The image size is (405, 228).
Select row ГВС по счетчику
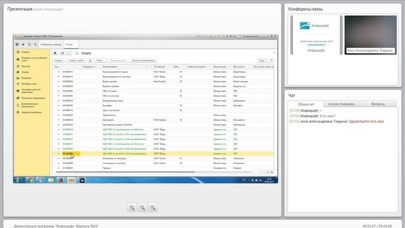tap(163, 96)
